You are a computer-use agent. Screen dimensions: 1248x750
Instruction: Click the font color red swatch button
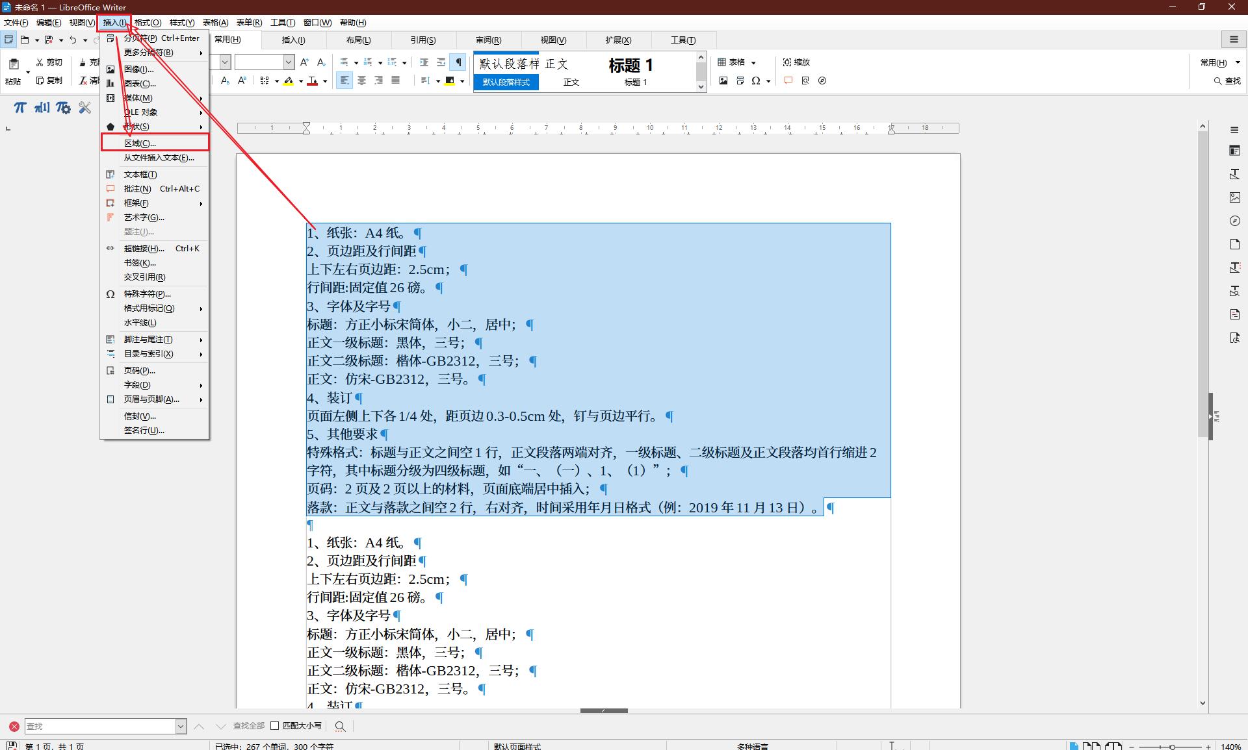click(313, 81)
